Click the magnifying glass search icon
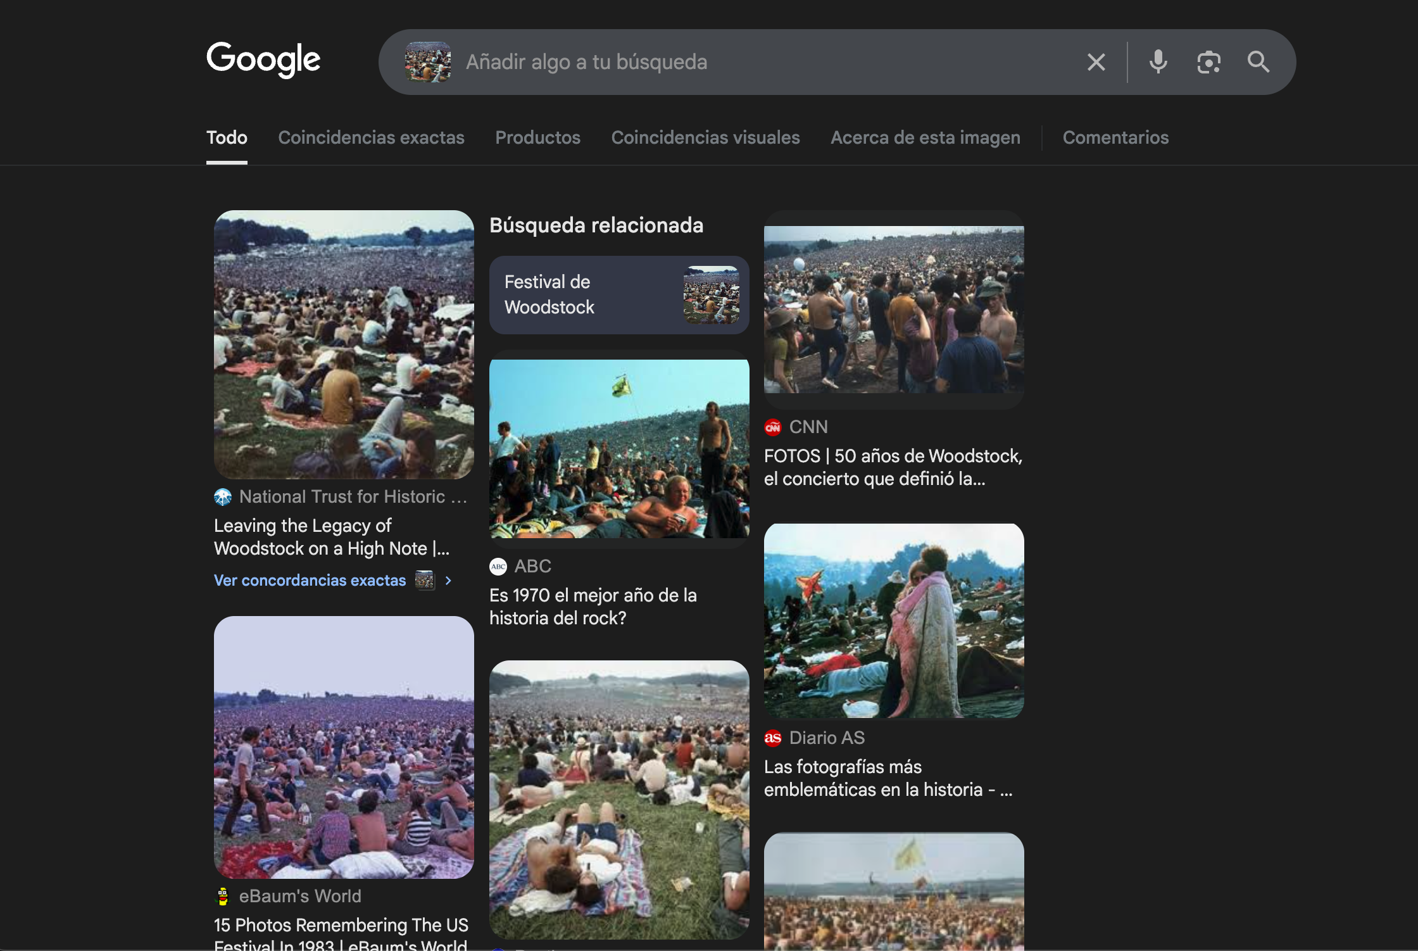Viewport: 1418px width, 951px height. pos(1258,62)
